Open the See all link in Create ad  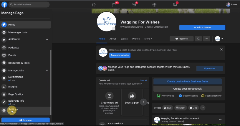point(143,80)
